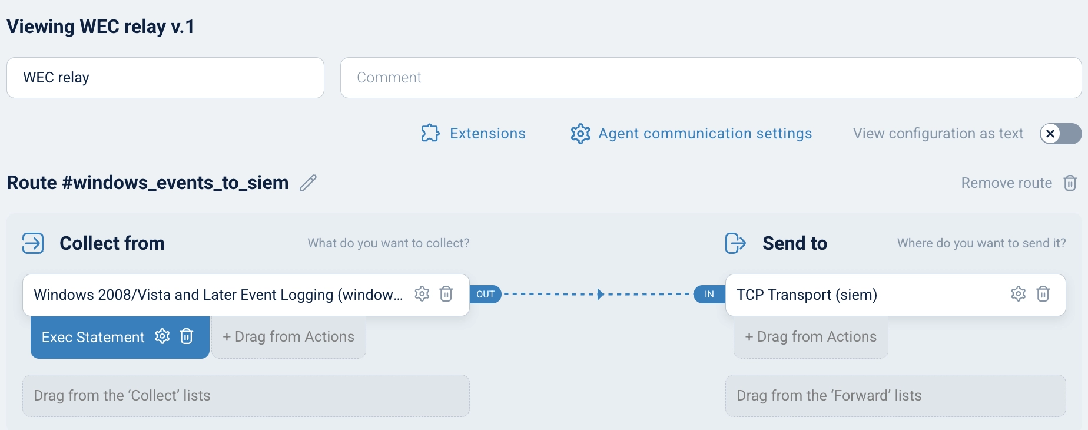Screen dimensions: 1088x430
Task: Click the Send to arrow icon
Action: [x=735, y=243]
